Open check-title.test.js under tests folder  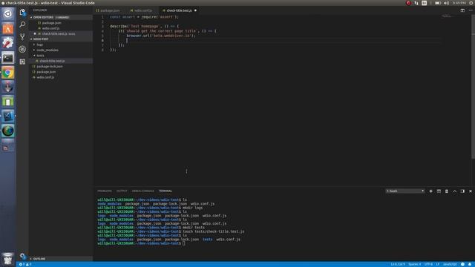(52, 61)
